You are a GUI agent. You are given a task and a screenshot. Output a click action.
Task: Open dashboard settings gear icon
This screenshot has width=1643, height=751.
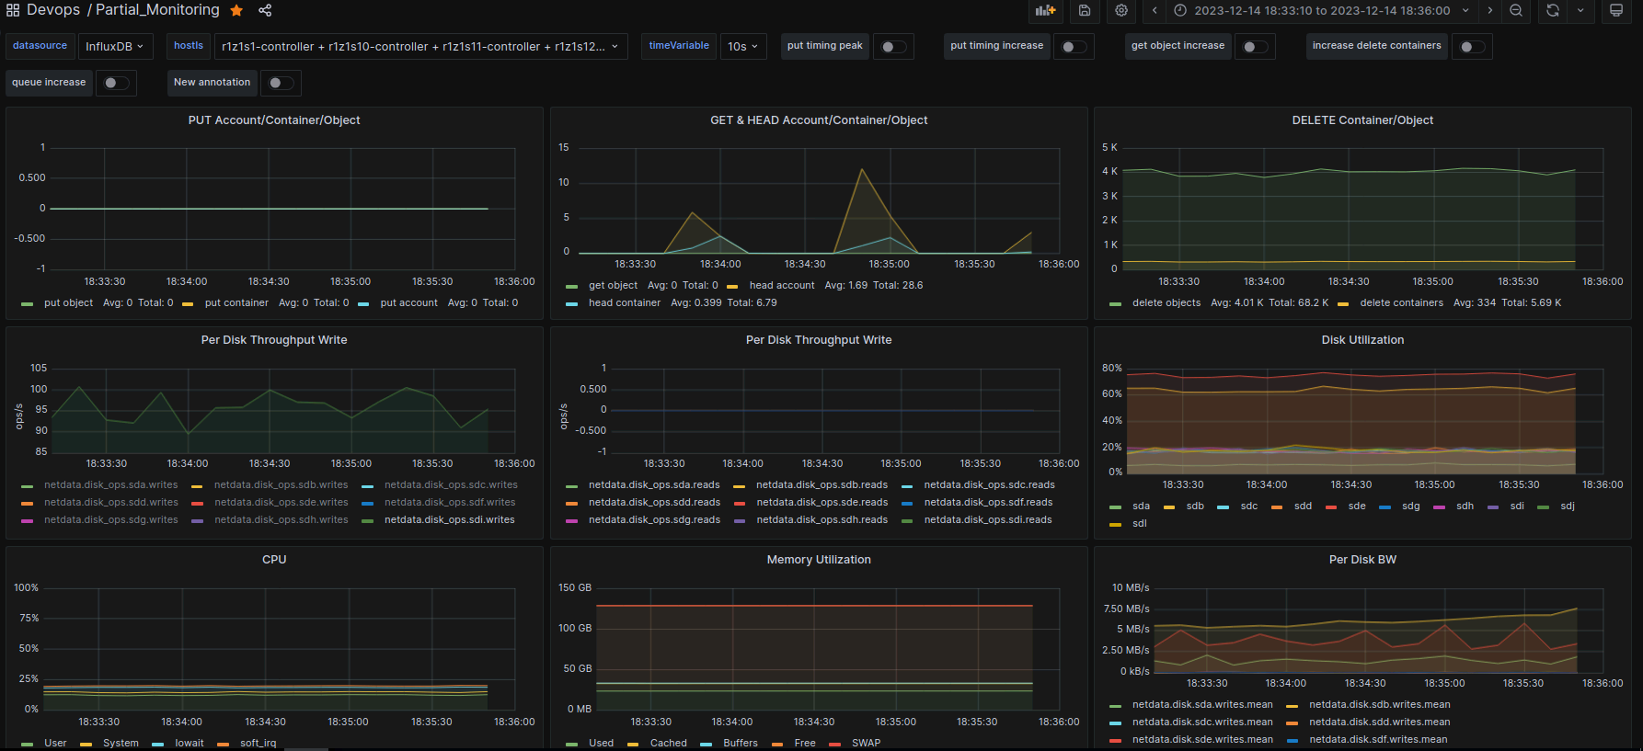click(1121, 10)
